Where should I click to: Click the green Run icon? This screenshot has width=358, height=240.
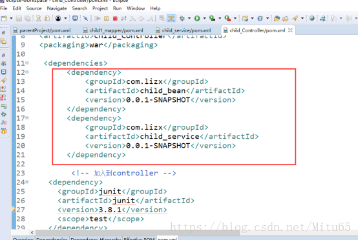click(197, 19)
